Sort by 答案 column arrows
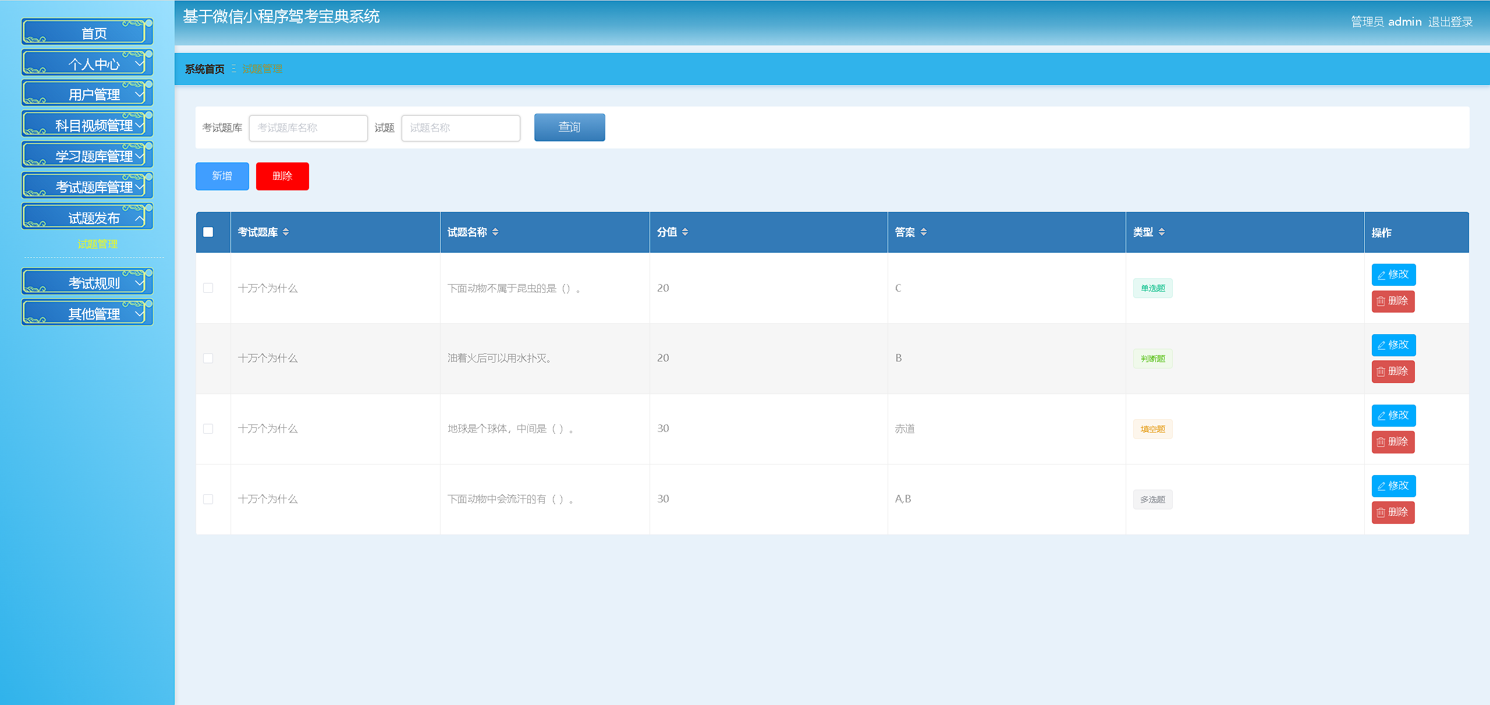1490x705 pixels. (x=924, y=232)
